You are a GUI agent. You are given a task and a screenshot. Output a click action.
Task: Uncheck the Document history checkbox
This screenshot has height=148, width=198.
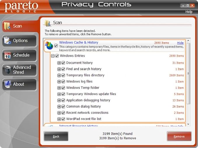63,63
